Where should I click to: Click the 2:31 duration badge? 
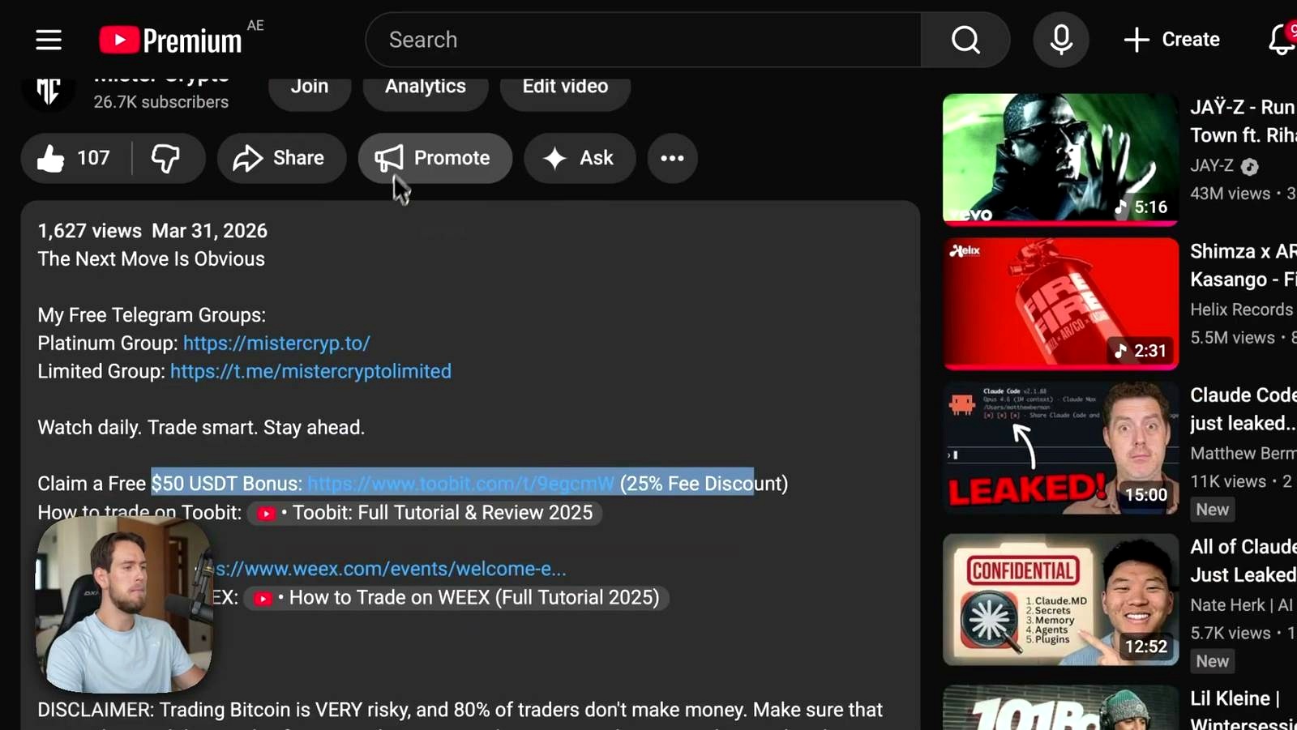point(1141,351)
